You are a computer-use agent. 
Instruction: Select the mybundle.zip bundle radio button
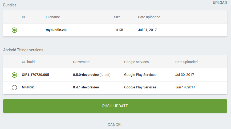pyautogui.click(x=14, y=30)
